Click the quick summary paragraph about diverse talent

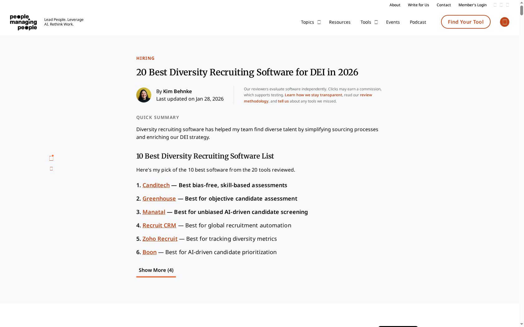[257, 133]
